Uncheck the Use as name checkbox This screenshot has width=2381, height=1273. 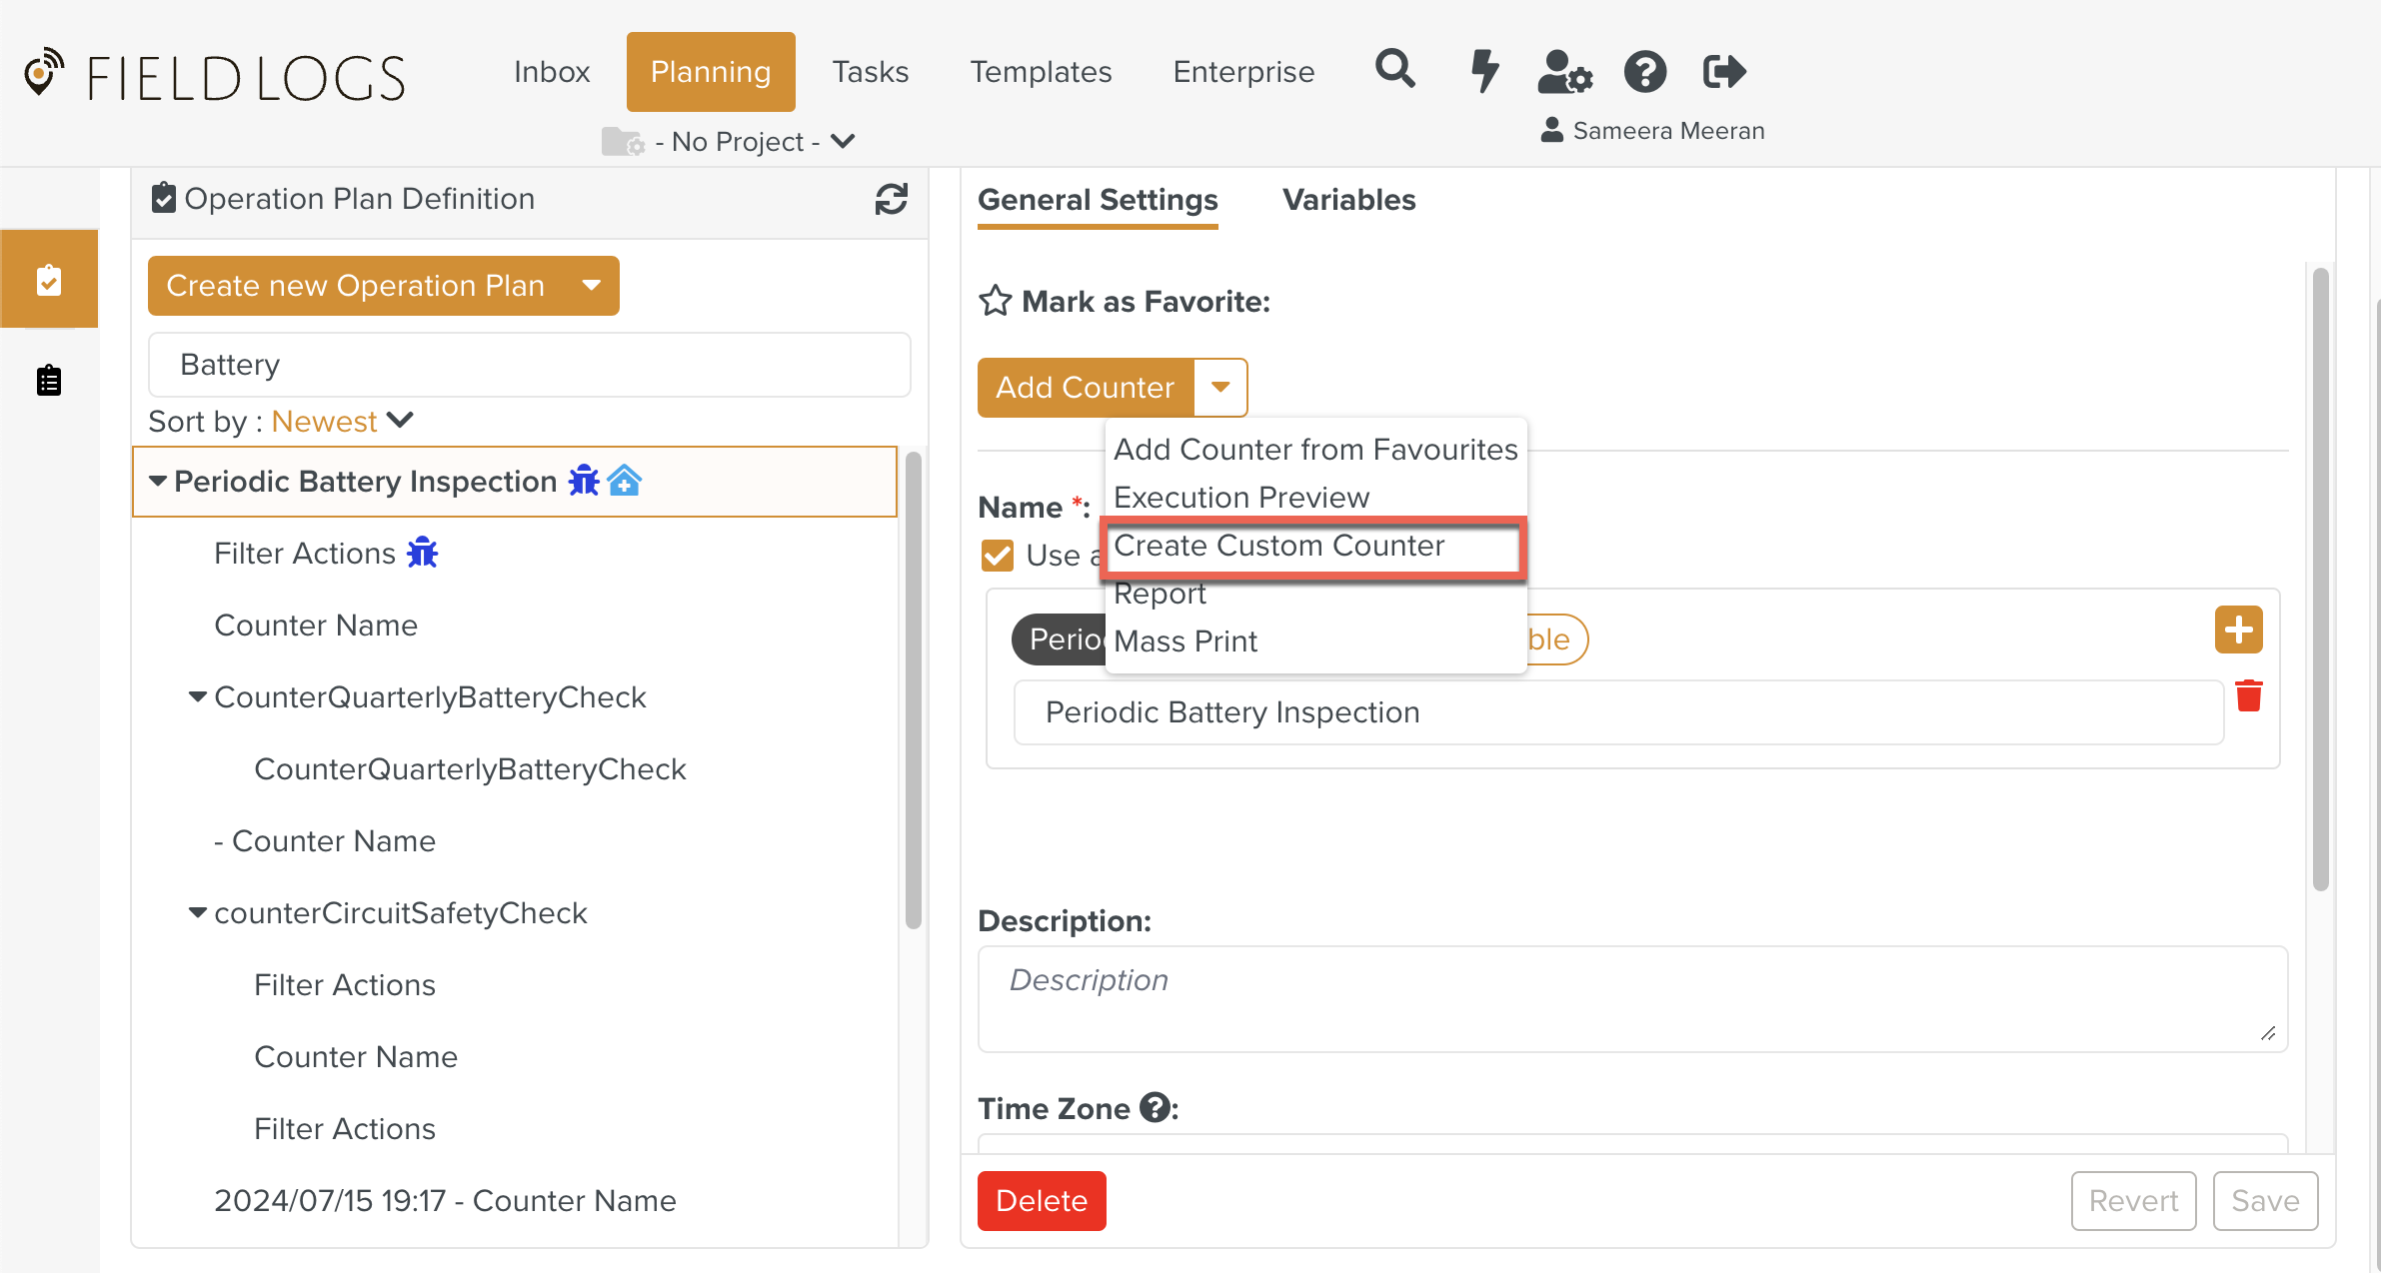998,556
